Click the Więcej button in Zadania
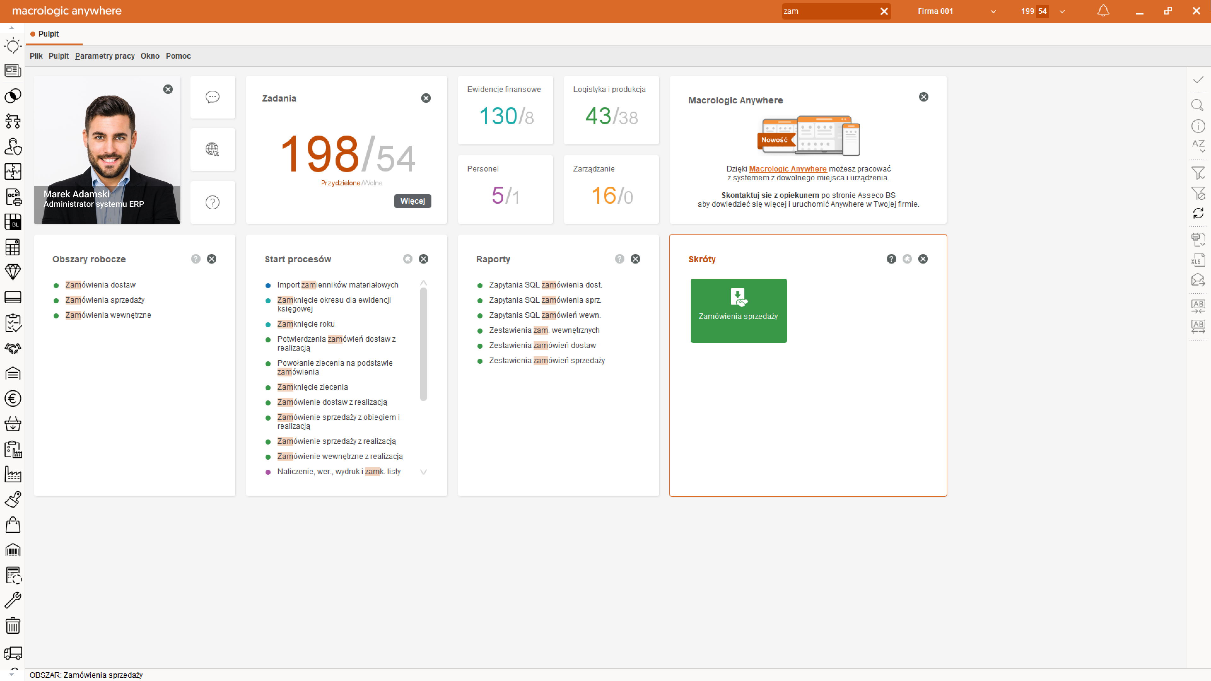 pos(412,201)
